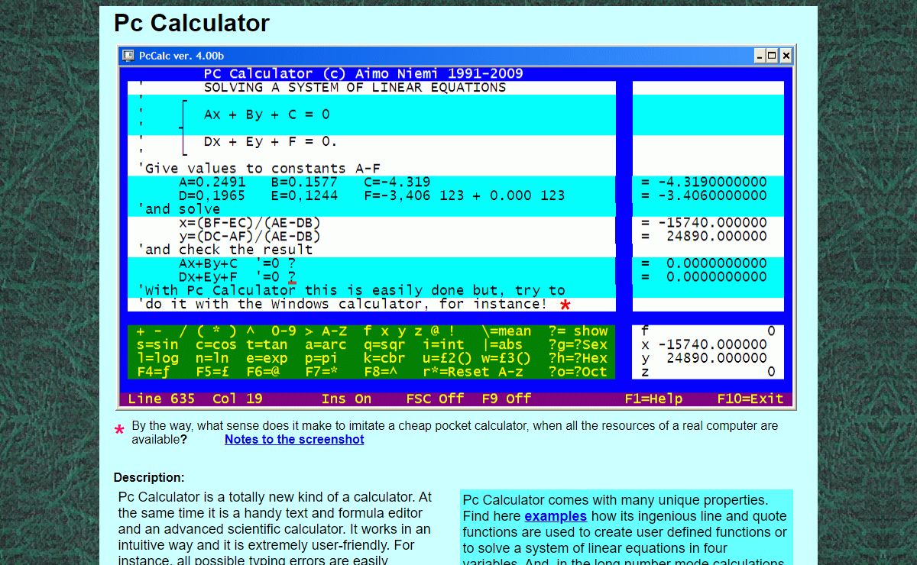The height and width of the screenshot is (565, 917).
Task: Click the result "= -4.3190000000"
Action: [704, 182]
